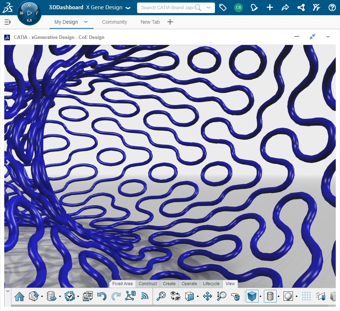Expand the search options dropdown arrow
340x311 pixels.
tap(209, 7)
